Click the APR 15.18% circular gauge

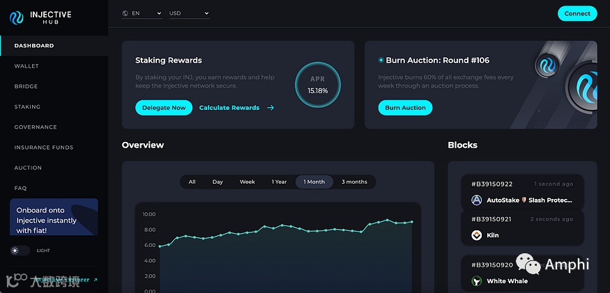318,85
